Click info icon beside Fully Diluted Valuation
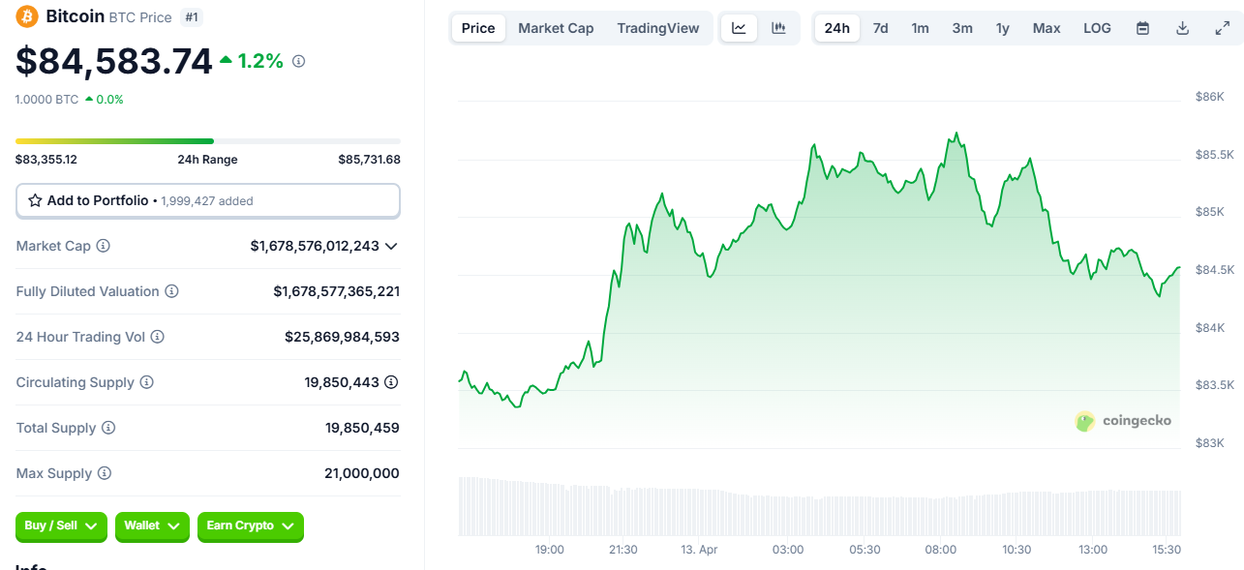This screenshot has height=570, width=1244. (171, 291)
